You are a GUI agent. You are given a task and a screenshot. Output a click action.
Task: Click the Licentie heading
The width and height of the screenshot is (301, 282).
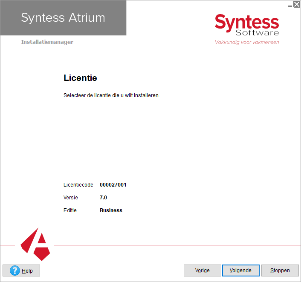[x=80, y=78]
